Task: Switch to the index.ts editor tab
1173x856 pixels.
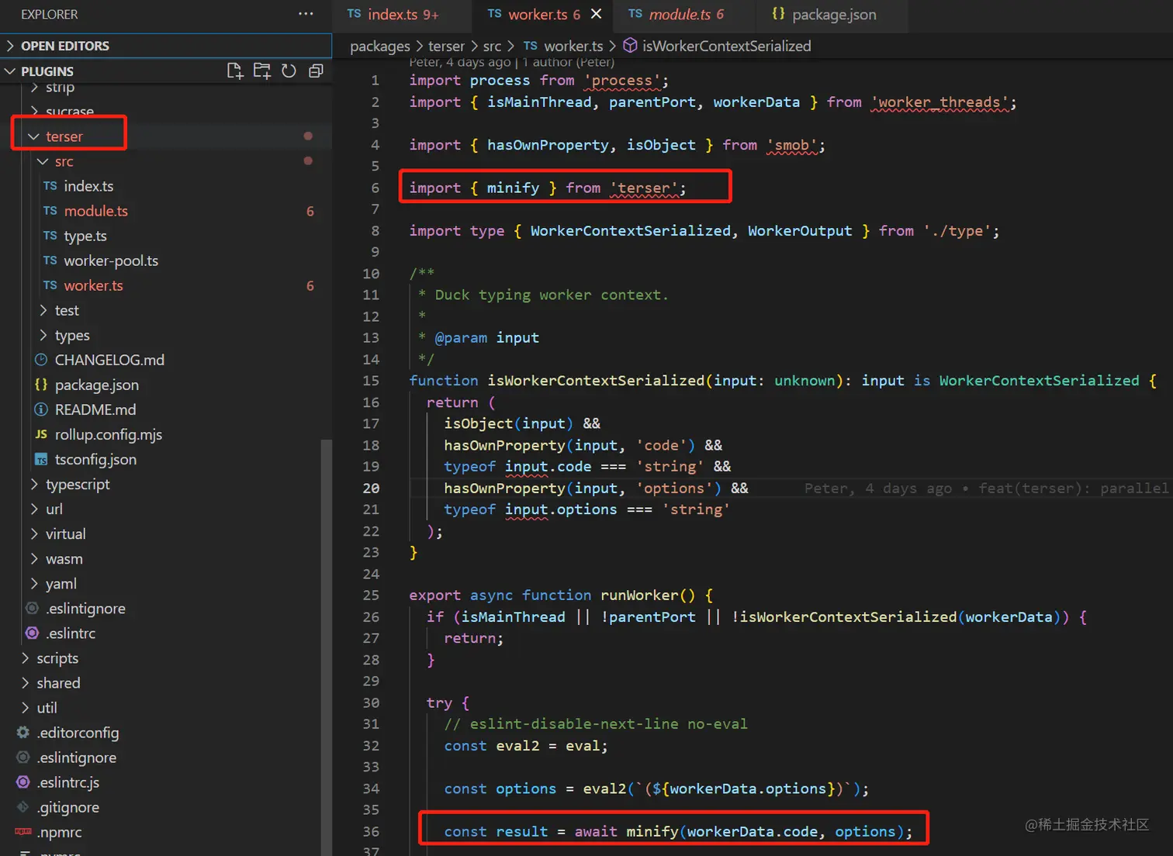Action: [x=402, y=15]
